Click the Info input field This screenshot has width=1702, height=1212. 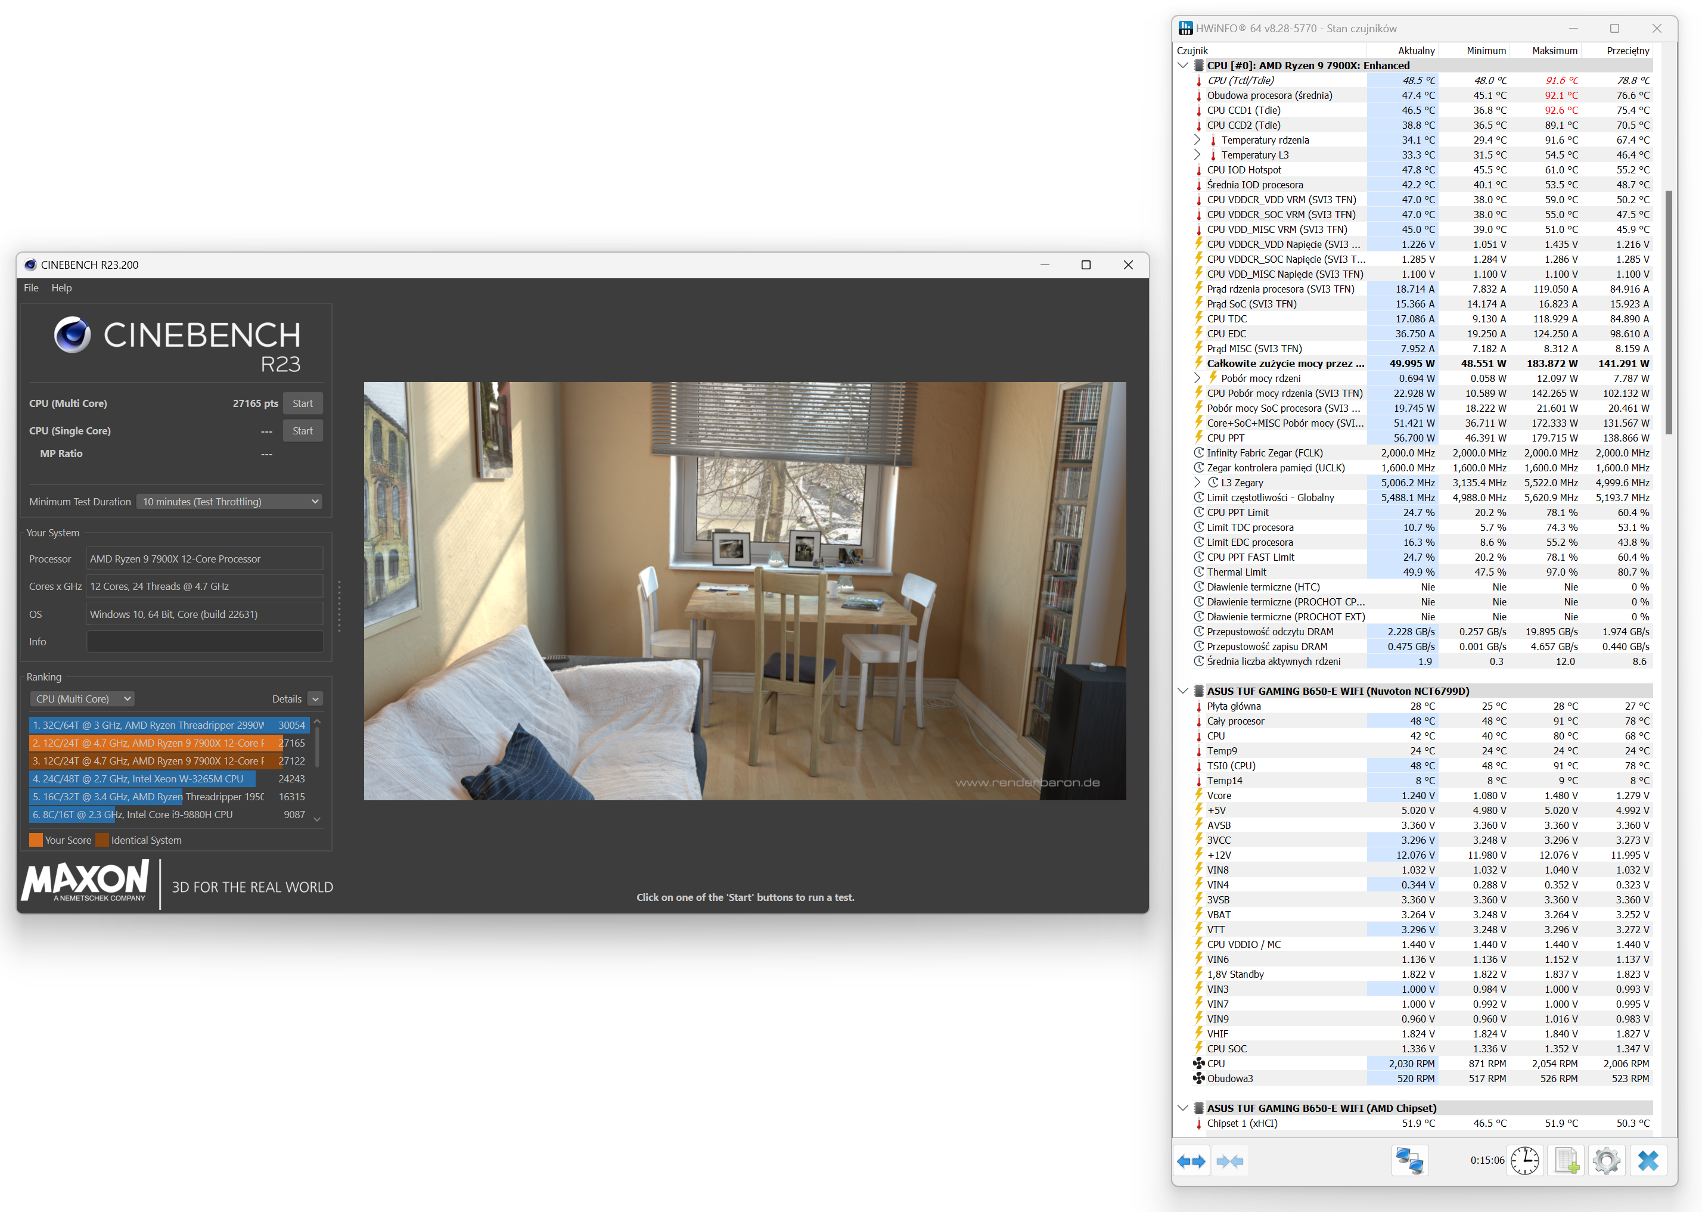(x=204, y=642)
